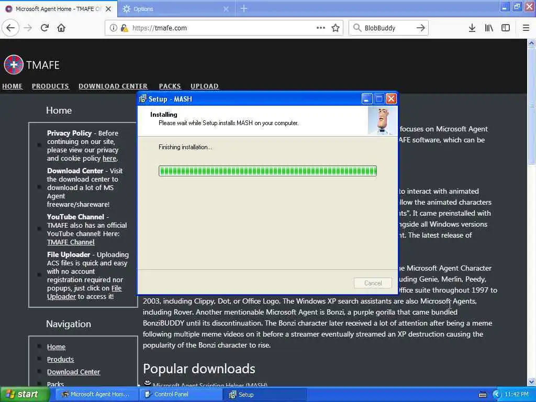Image resolution: width=536 pixels, height=402 pixels.
Task: Reload the tmafe.com page
Action: [45, 28]
